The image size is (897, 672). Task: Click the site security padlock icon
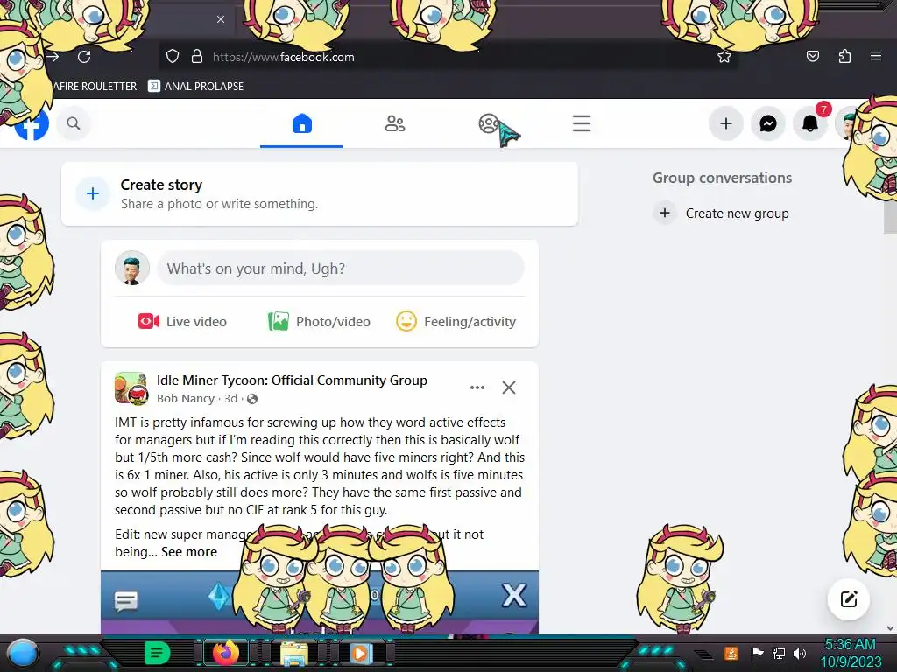click(197, 57)
